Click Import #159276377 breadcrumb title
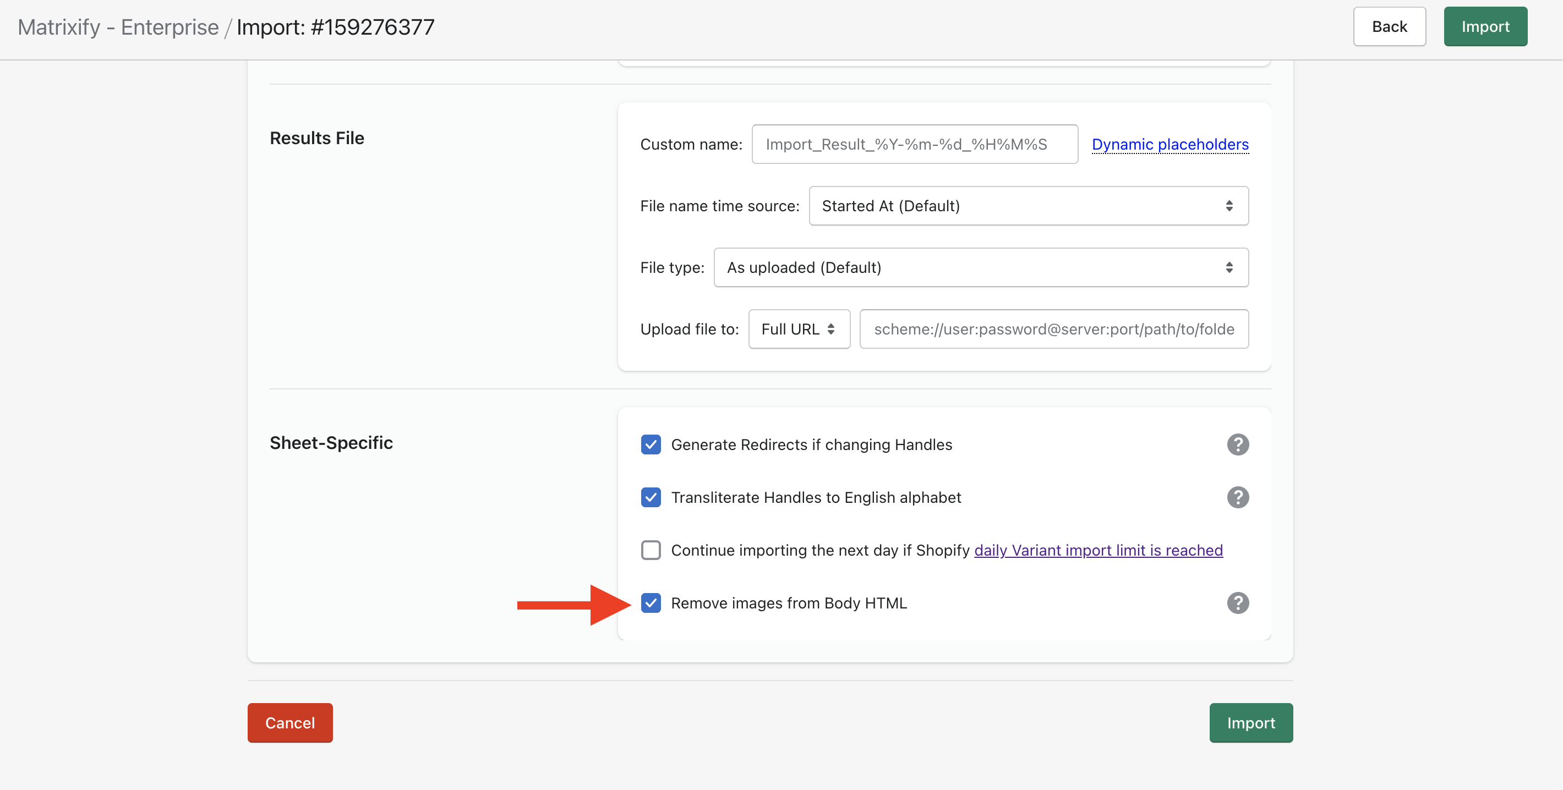The image size is (1563, 790). pyautogui.click(x=335, y=28)
